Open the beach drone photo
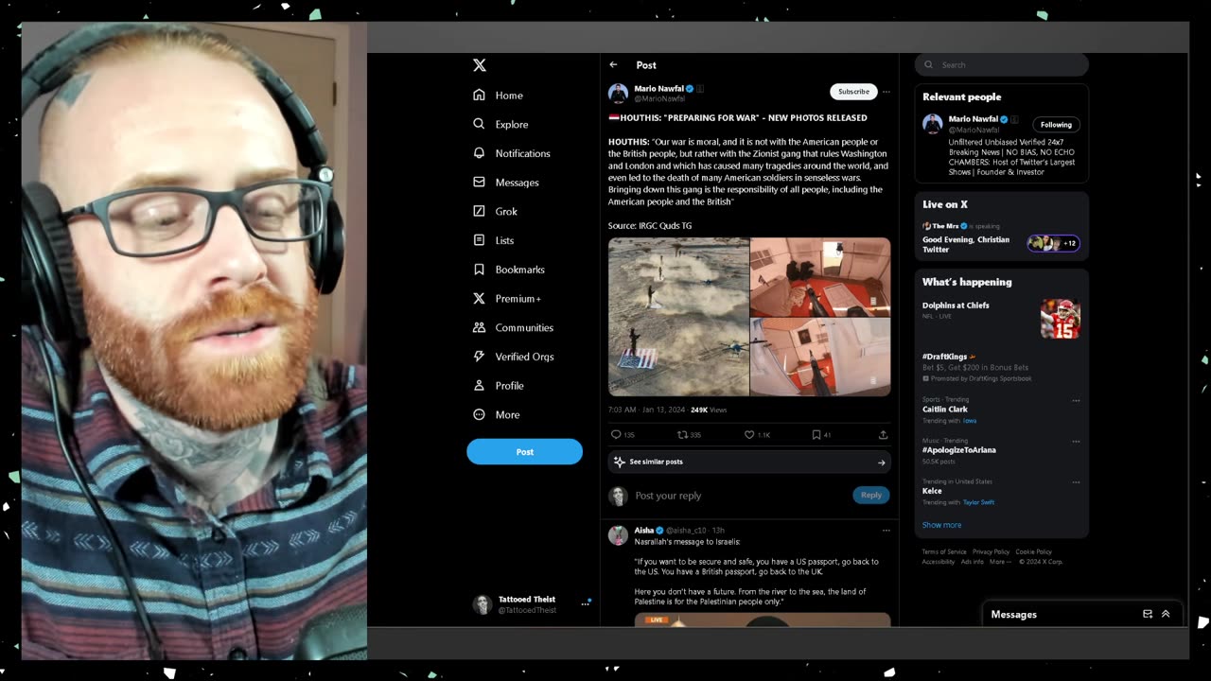Screen dimensions: 1211x681 click(678, 317)
